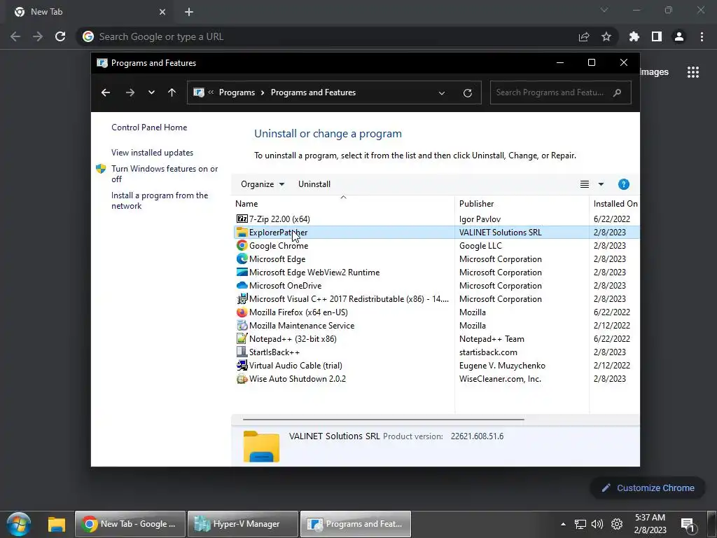Open File Explorer from the taskbar
This screenshot has width=717, height=538.
pos(57,524)
